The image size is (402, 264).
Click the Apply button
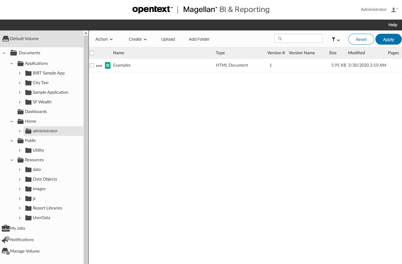(x=388, y=39)
